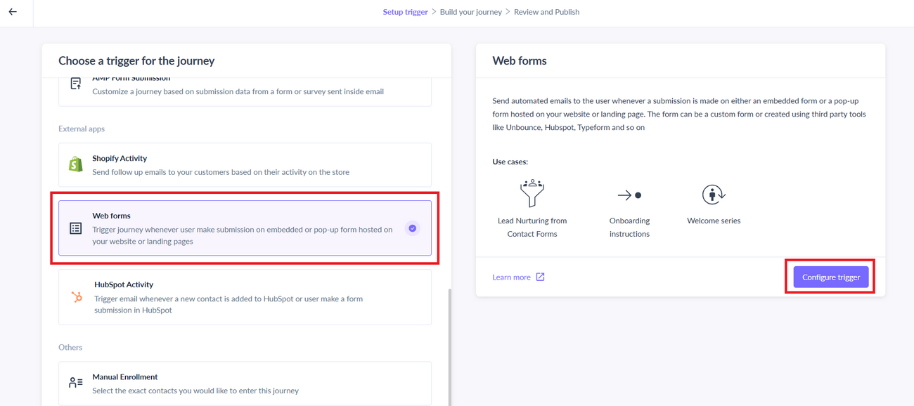Image resolution: width=914 pixels, height=406 pixels.
Task: Click the Web forms panel heading
Action: [520, 61]
